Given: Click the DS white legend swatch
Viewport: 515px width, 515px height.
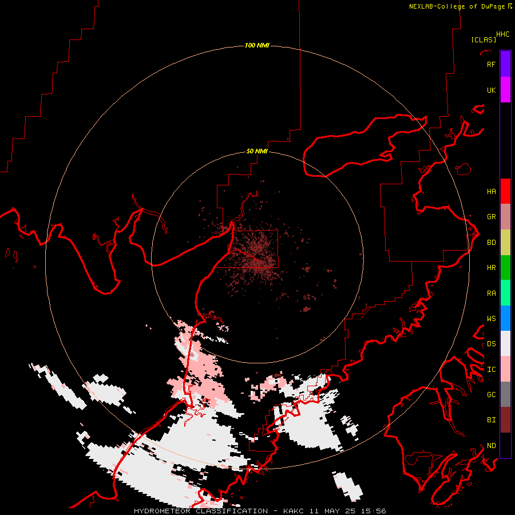Looking at the screenshot, I should click(505, 343).
